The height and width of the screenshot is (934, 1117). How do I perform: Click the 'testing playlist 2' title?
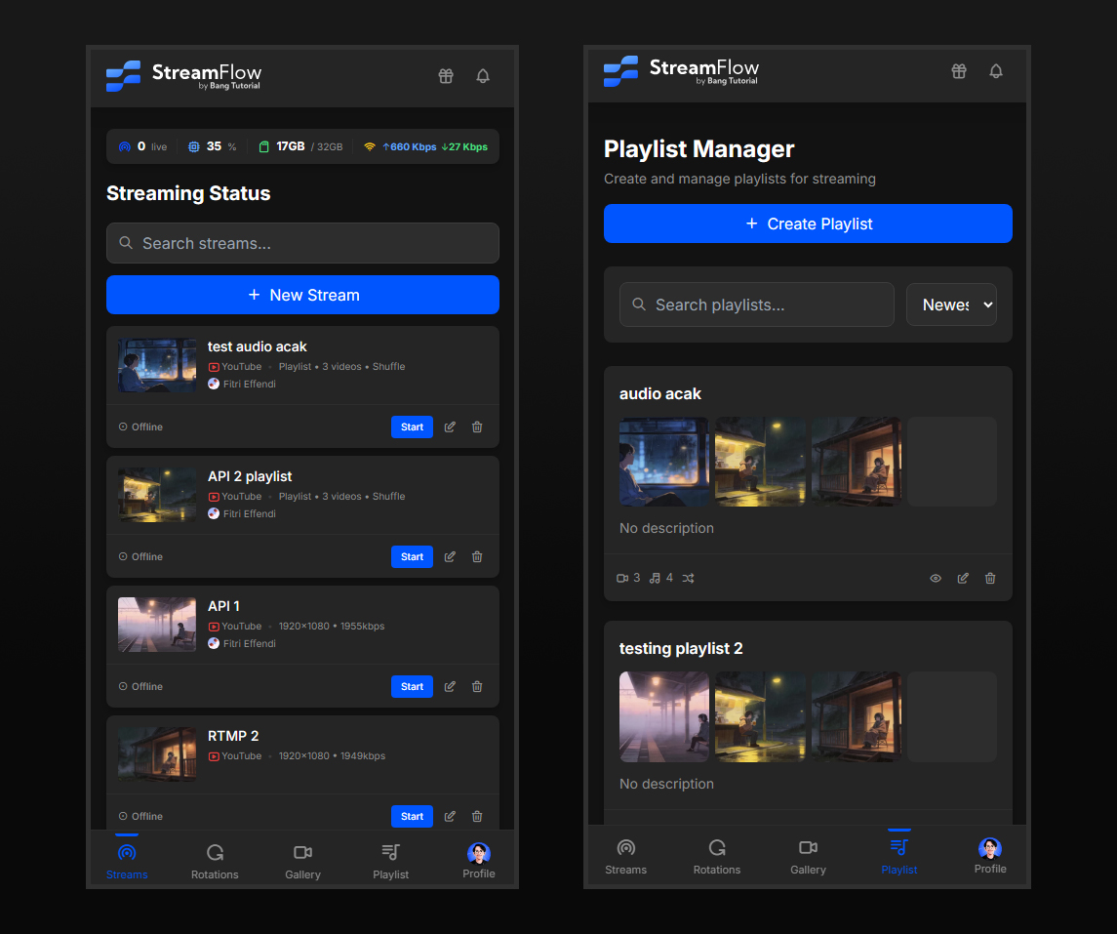681,648
